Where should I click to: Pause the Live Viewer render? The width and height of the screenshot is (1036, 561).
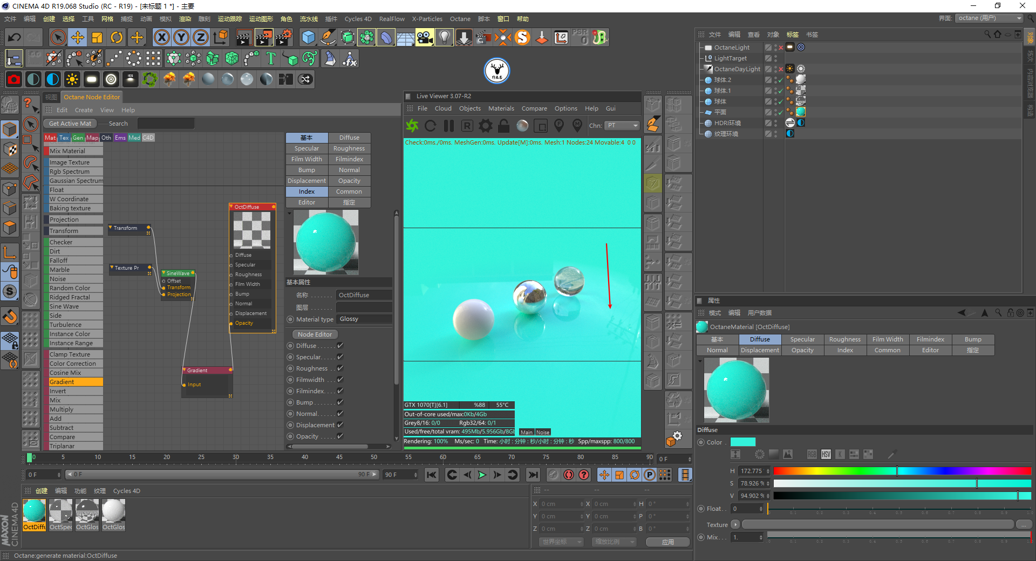[449, 126]
